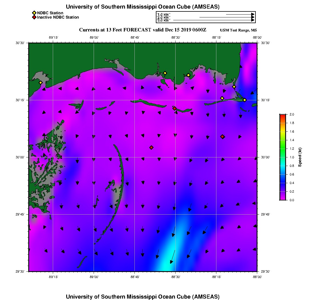
Task: Click yellow diamond icon beside NDBC Station legend
Action: click(34, 13)
